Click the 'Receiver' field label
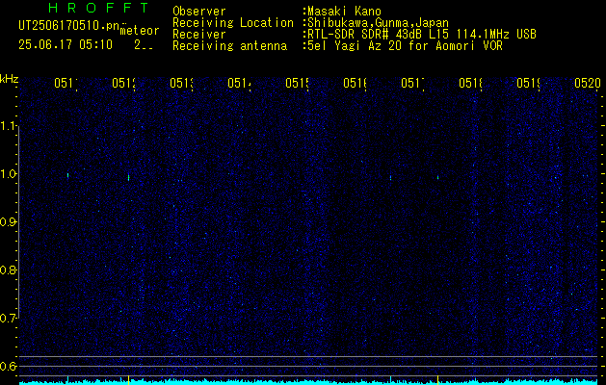 pyautogui.click(x=199, y=35)
